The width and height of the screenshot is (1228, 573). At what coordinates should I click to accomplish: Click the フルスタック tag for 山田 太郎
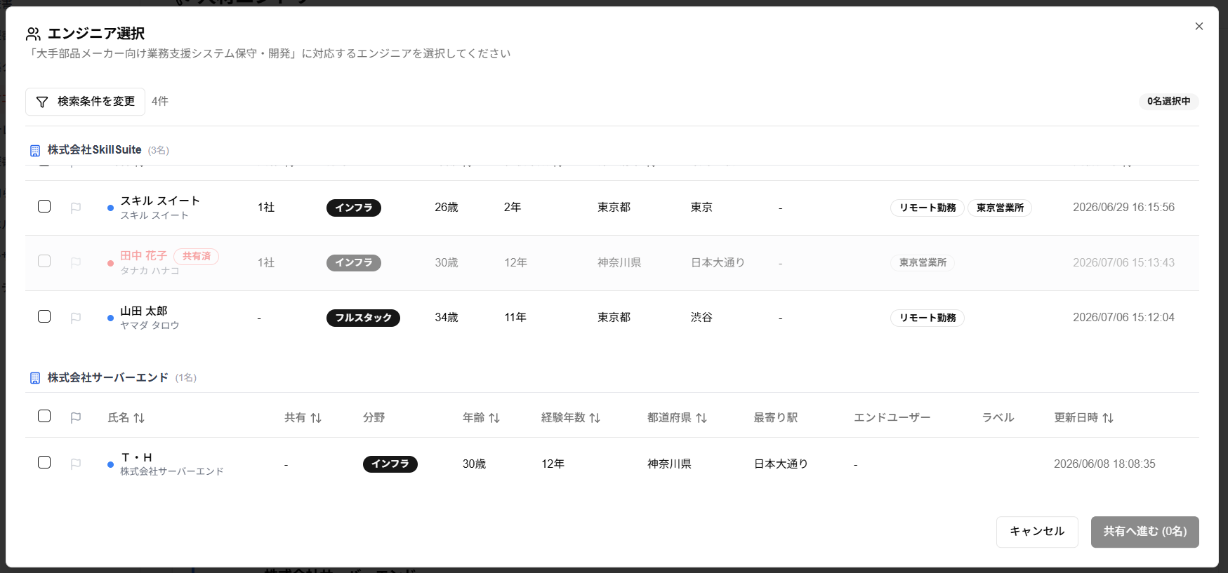click(x=363, y=318)
